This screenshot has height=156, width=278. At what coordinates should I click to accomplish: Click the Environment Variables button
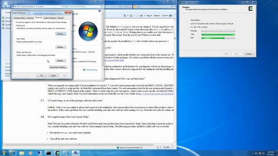(58, 67)
